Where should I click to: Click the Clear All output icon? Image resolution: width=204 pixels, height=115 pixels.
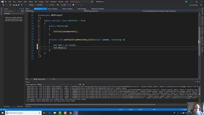tap(80, 84)
